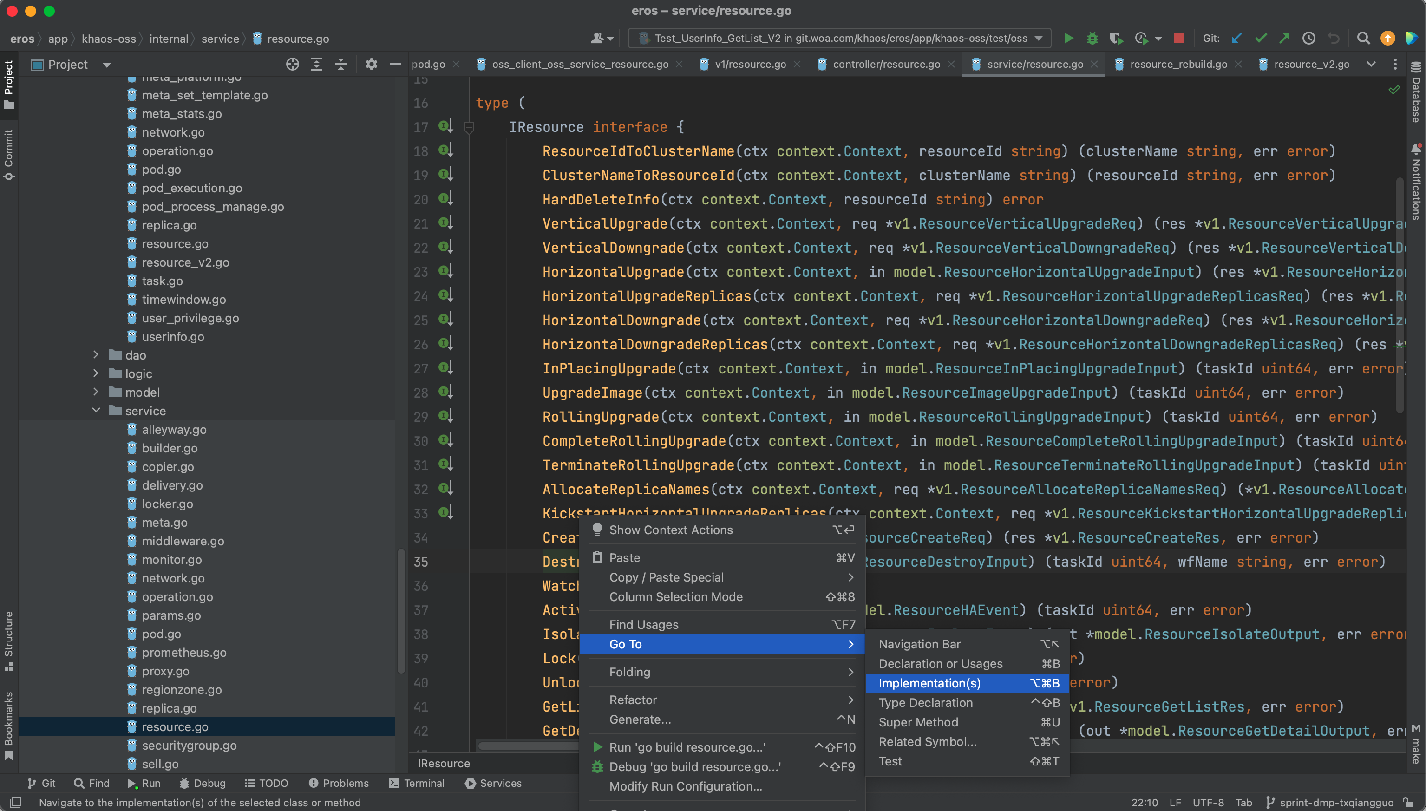Toggle the Structure tool window
The width and height of the screenshot is (1426, 811).
(x=8, y=641)
